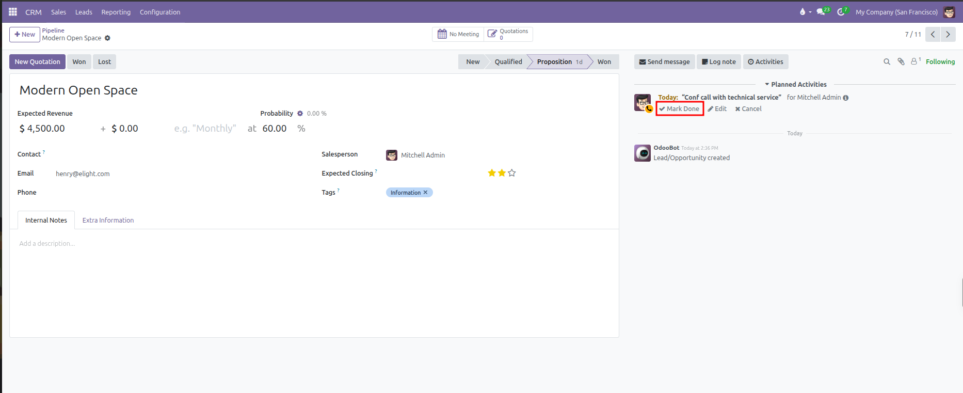
Task: Remove the Information tag with its X
Action: pyautogui.click(x=425, y=193)
